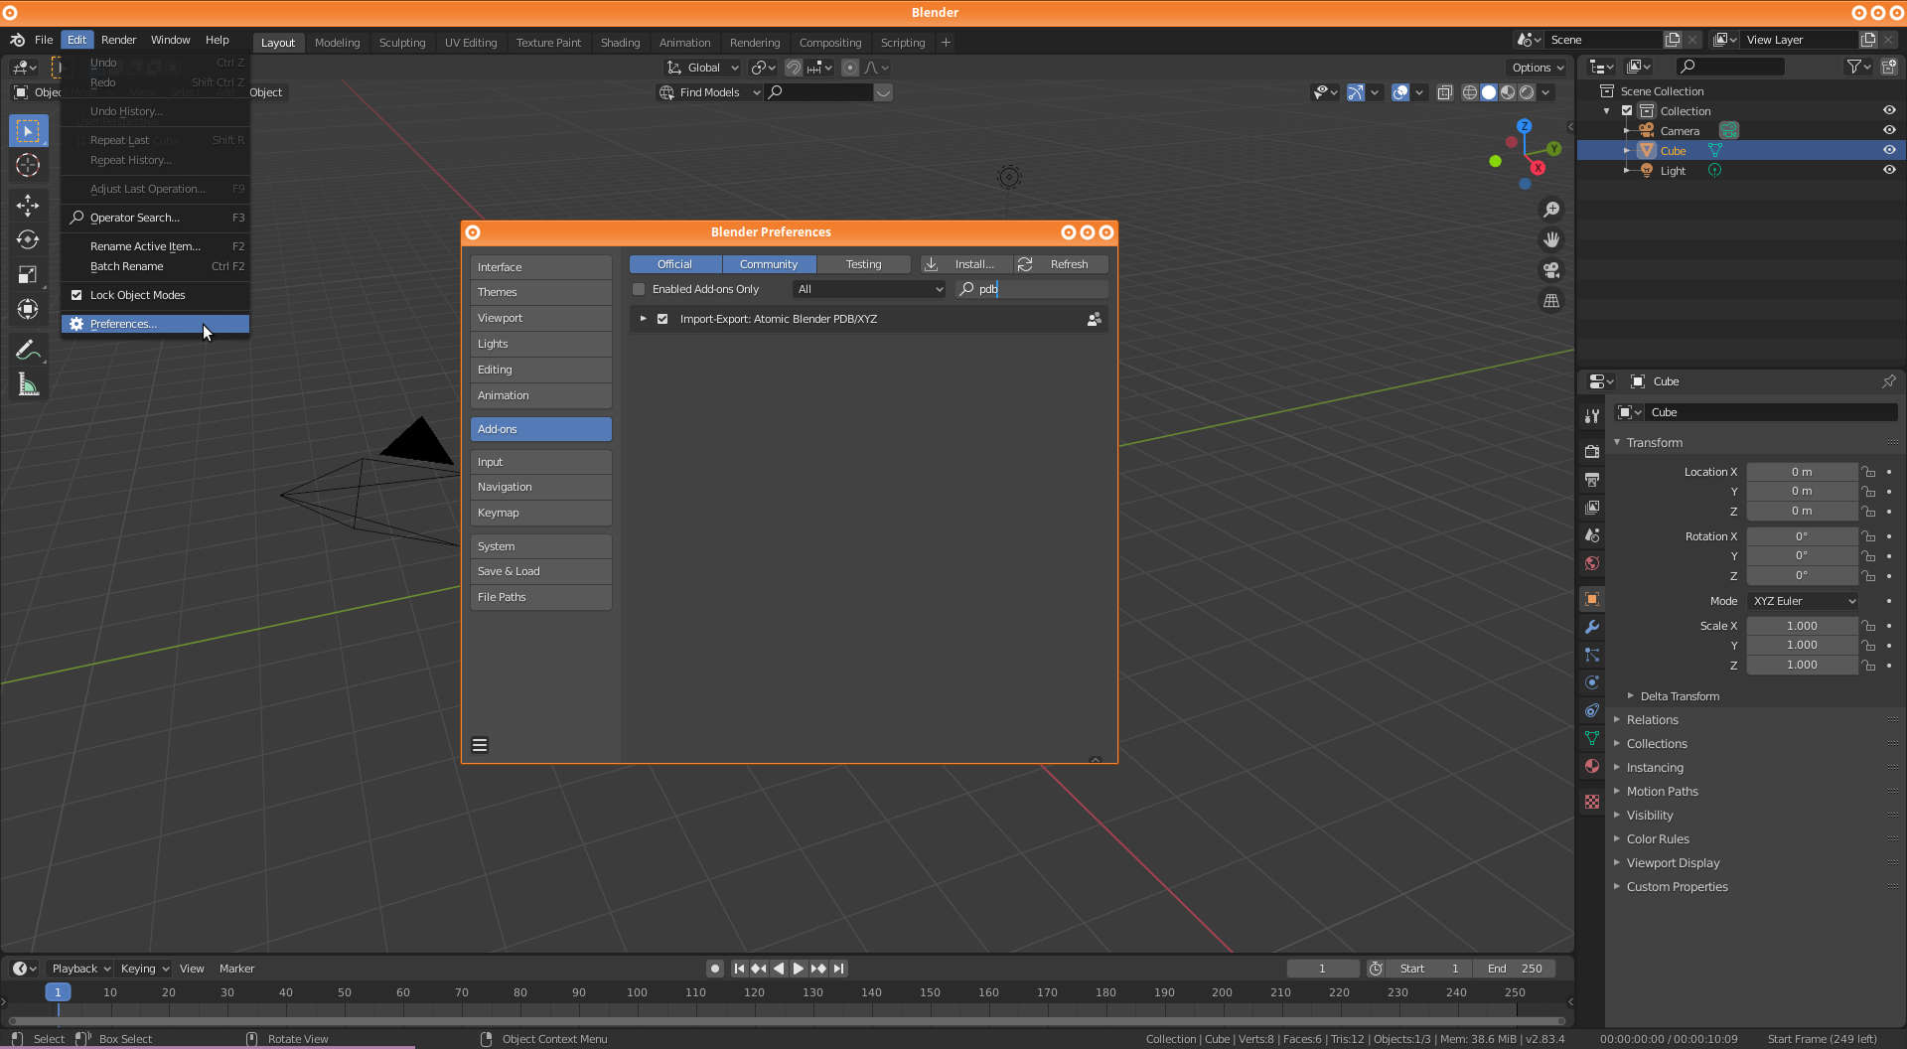This screenshot has height=1049, width=1907.
Task: Uncheck the Collection exclude checkbox in the outliner
Action: (1627, 111)
